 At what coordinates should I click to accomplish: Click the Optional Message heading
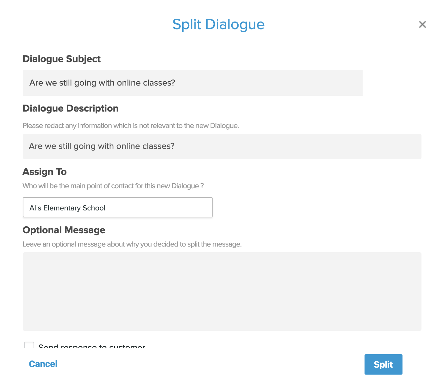pyautogui.click(x=64, y=230)
